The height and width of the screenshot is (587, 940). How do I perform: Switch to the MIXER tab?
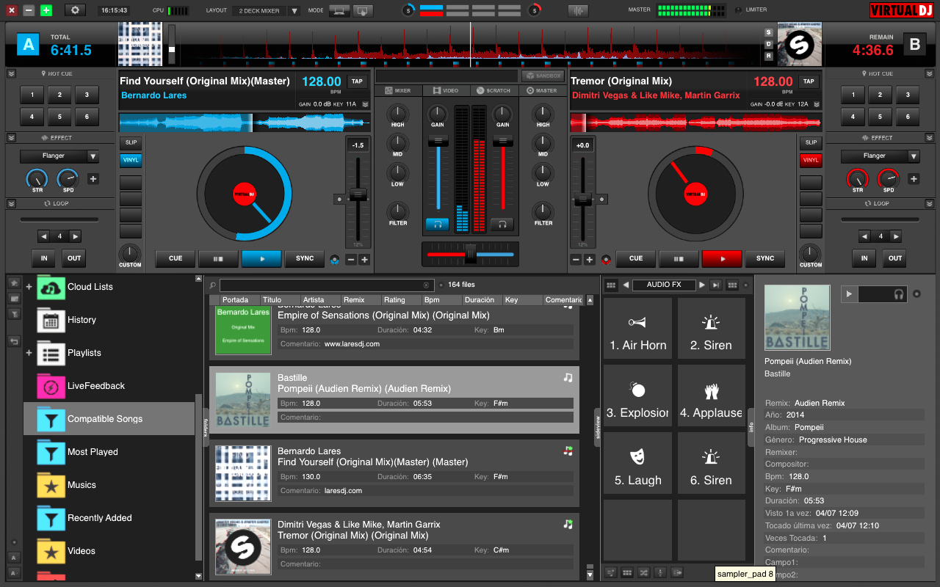click(398, 90)
